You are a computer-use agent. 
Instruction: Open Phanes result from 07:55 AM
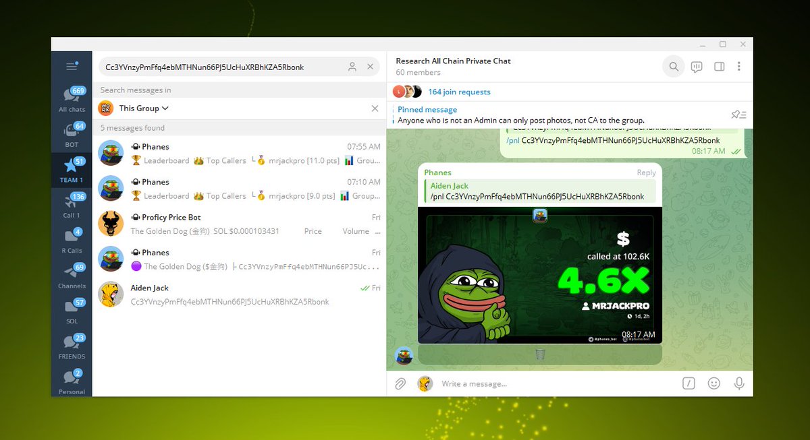pyautogui.click(x=239, y=153)
